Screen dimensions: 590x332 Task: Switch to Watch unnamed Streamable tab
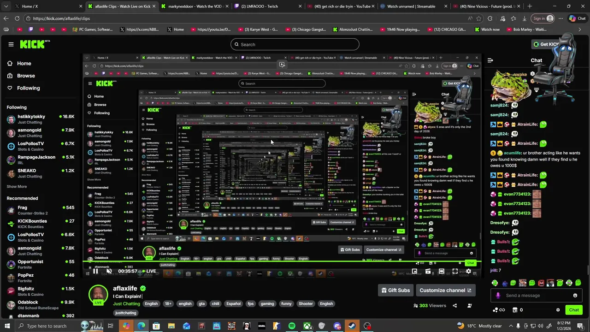pos(413,6)
